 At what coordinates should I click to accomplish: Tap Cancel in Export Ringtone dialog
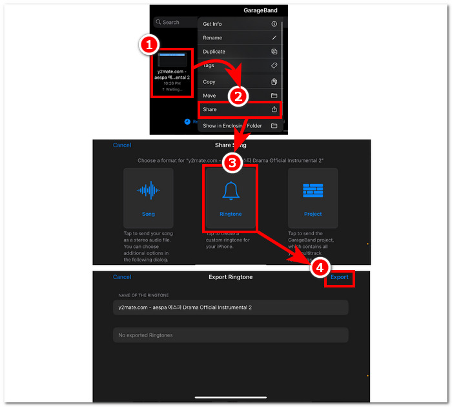coord(122,277)
